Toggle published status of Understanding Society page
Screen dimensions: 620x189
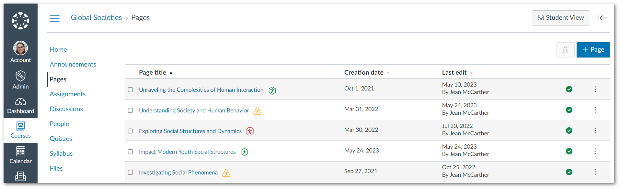tap(569, 110)
